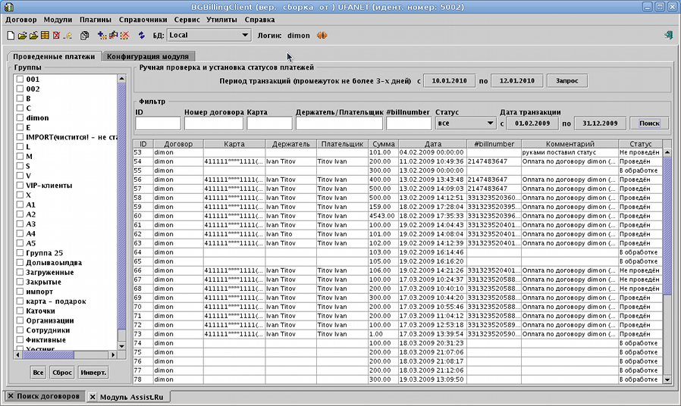The height and width of the screenshot is (406, 681).
Task: Click the orange table grid toolbar icon
Action: 45,35
